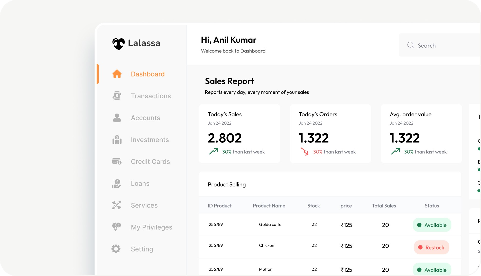The width and height of the screenshot is (481, 276).
Task: Click the Sales Report heading
Action: [229, 81]
